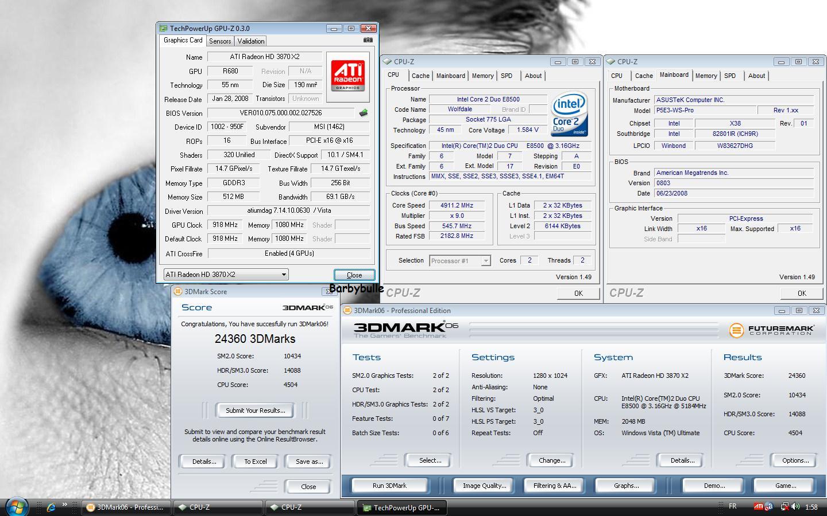
Task: Activate TechPowerUp GPU-Z taskbar button
Action: tap(401, 507)
